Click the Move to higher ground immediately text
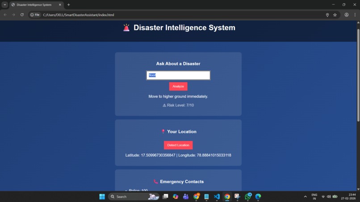Image resolution: width=360 pixels, height=202 pixels. (178, 96)
